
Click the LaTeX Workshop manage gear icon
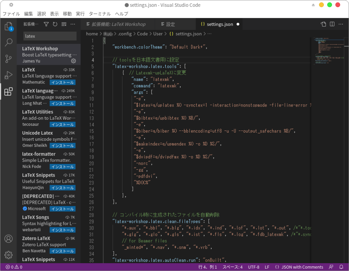[73, 61]
